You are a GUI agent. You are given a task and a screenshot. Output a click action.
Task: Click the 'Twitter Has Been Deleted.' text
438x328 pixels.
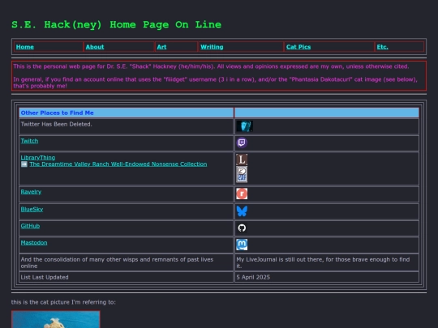coord(56,124)
